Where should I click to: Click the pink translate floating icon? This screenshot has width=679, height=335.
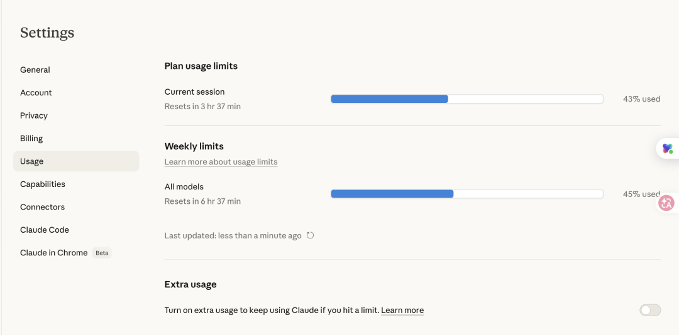click(666, 203)
